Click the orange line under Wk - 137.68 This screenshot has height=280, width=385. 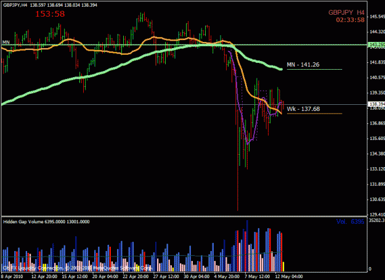tap(314, 113)
